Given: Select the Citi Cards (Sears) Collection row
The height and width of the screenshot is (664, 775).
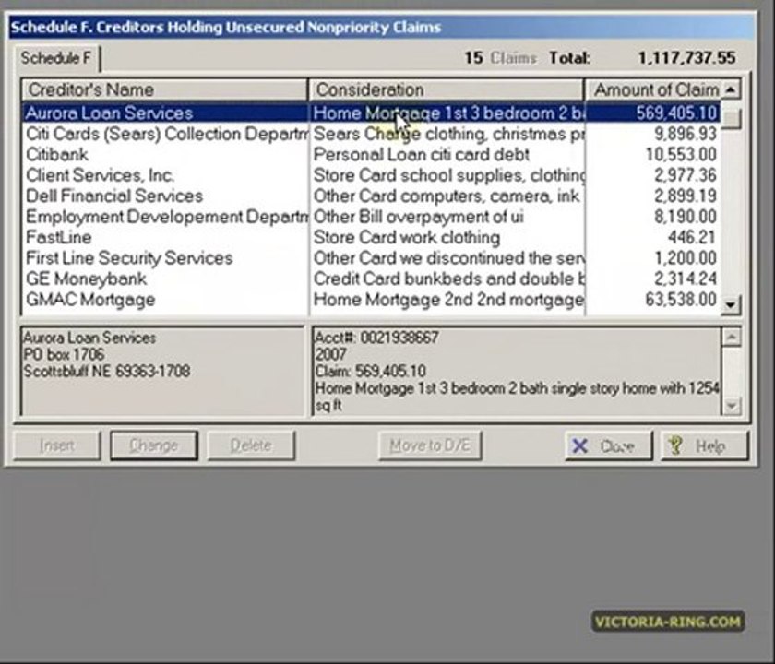Looking at the screenshot, I should (x=371, y=134).
